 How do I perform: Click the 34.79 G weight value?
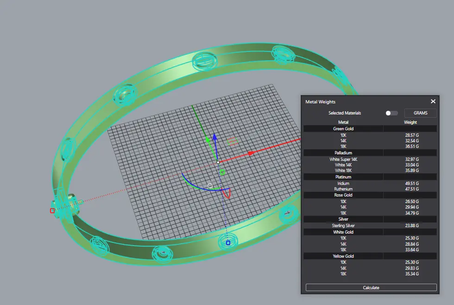[412, 213]
